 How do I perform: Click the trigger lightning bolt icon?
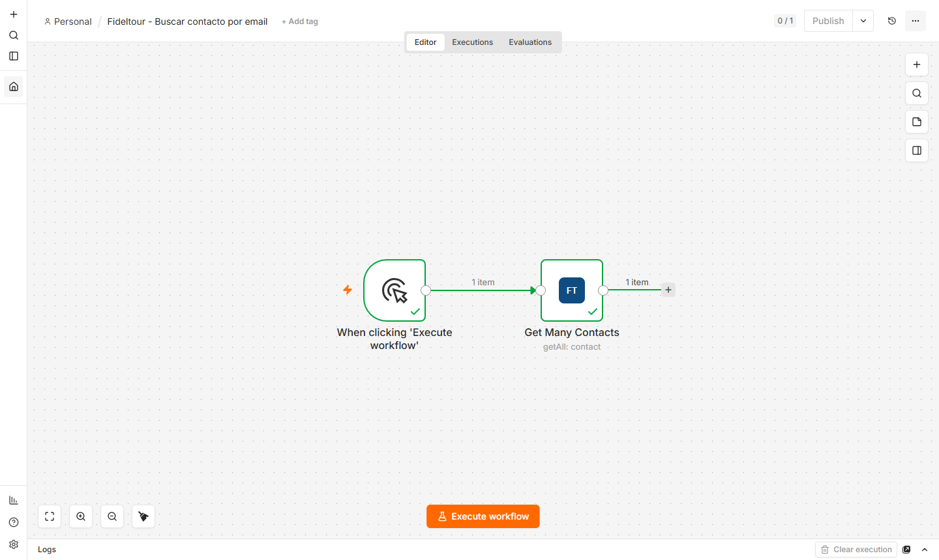click(x=348, y=290)
